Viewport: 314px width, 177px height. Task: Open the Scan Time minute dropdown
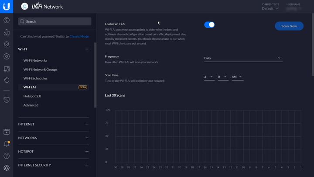[x=223, y=77]
